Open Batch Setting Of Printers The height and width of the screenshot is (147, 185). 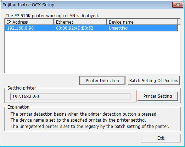coord(153,81)
